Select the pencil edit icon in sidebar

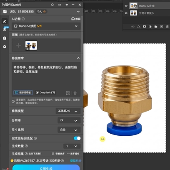(5, 21)
